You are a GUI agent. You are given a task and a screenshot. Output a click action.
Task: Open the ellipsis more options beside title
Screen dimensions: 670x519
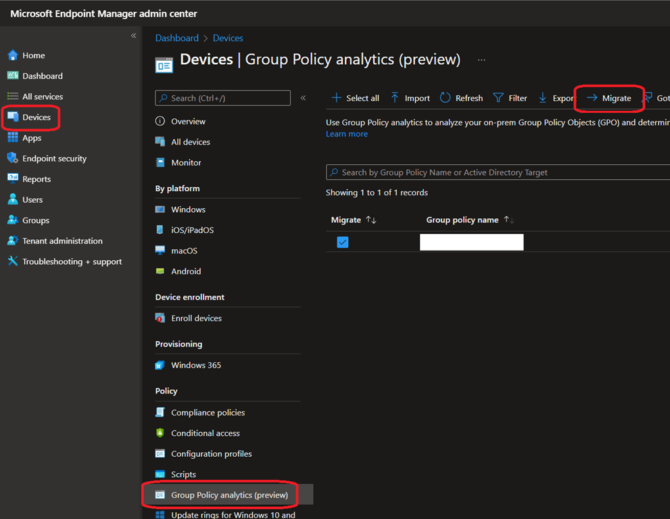tap(481, 60)
